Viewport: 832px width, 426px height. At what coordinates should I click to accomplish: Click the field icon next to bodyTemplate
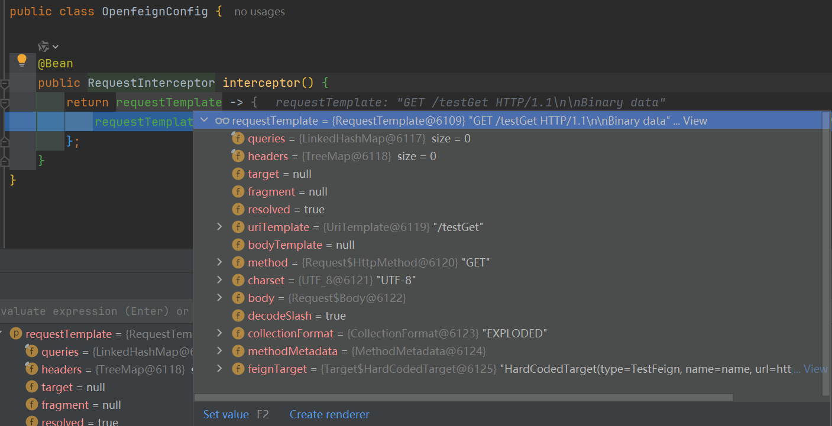pos(238,245)
